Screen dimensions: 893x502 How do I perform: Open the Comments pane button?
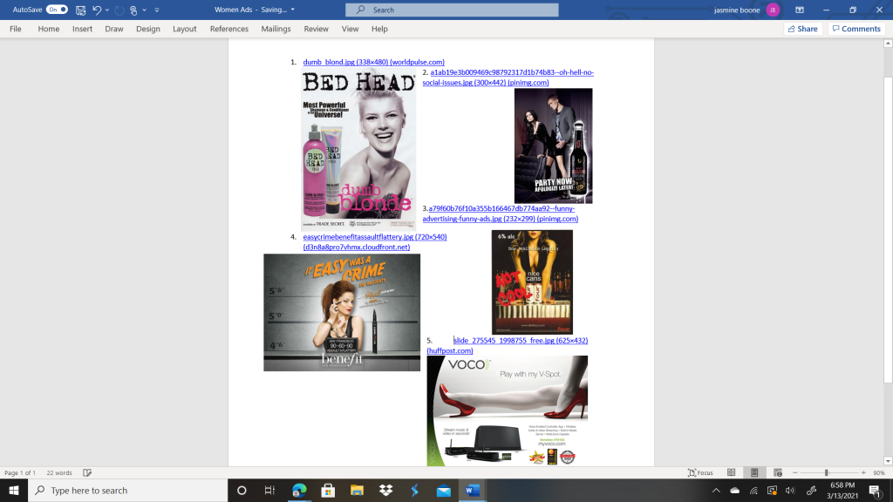point(856,29)
